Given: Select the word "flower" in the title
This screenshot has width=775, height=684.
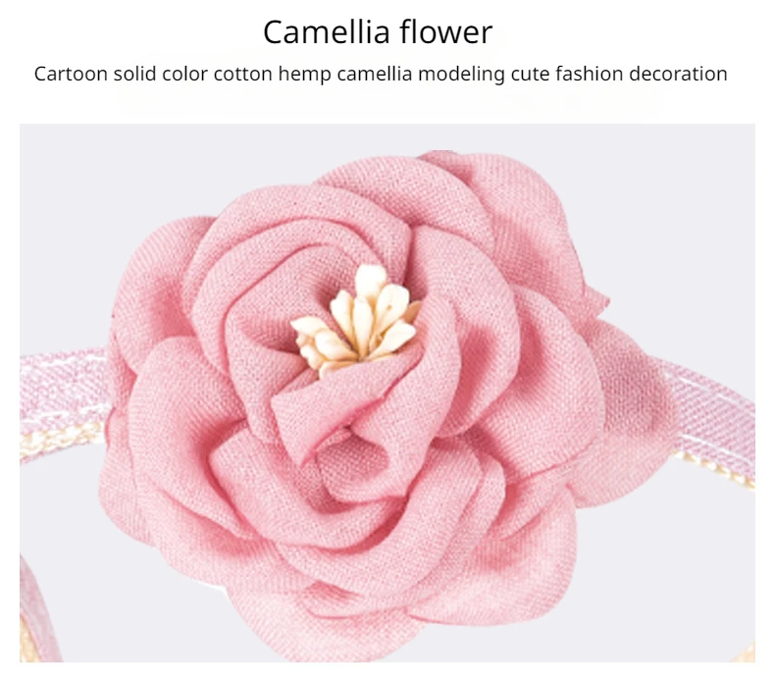Looking at the screenshot, I should tap(446, 32).
